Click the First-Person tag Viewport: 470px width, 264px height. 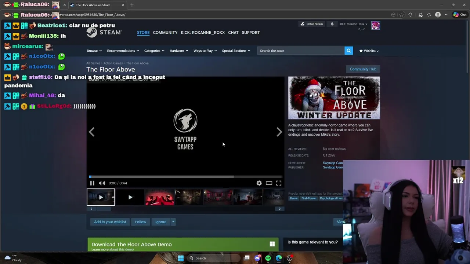pos(309,198)
